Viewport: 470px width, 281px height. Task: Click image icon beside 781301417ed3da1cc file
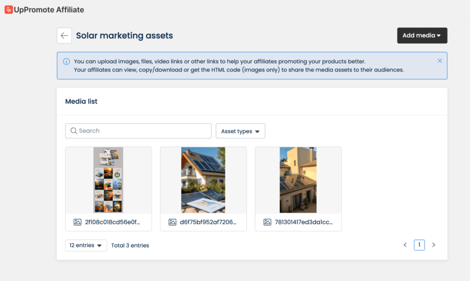tap(267, 222)
